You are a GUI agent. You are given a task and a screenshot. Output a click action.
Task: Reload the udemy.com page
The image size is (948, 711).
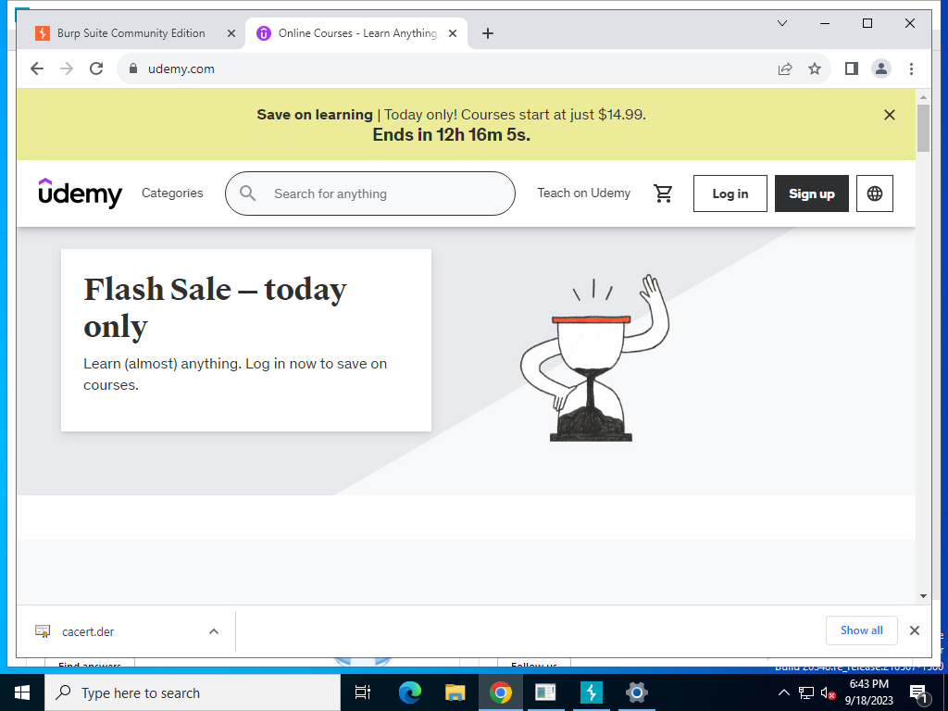[96, 69]
